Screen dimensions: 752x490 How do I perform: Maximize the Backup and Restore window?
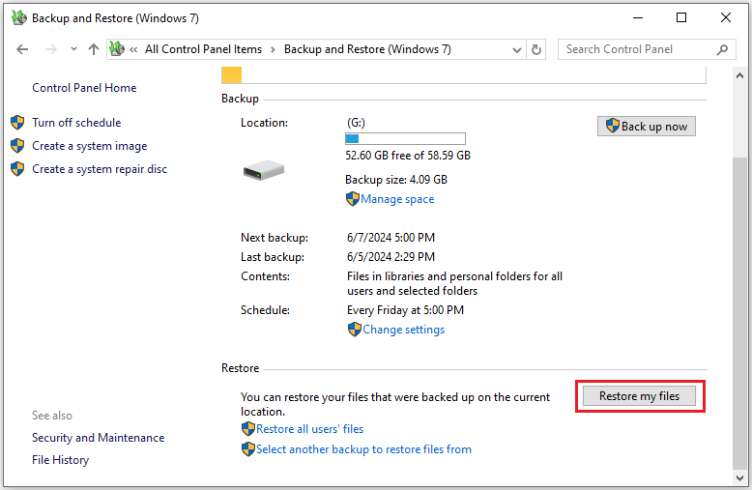(x=681, y=18)
